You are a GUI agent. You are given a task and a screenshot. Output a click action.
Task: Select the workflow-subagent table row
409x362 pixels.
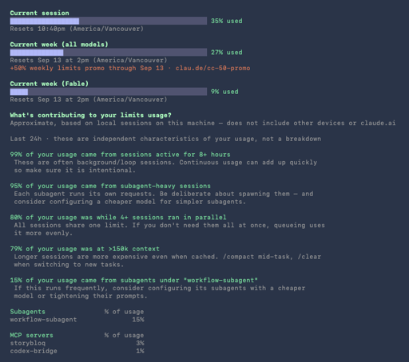pos(77,320)
